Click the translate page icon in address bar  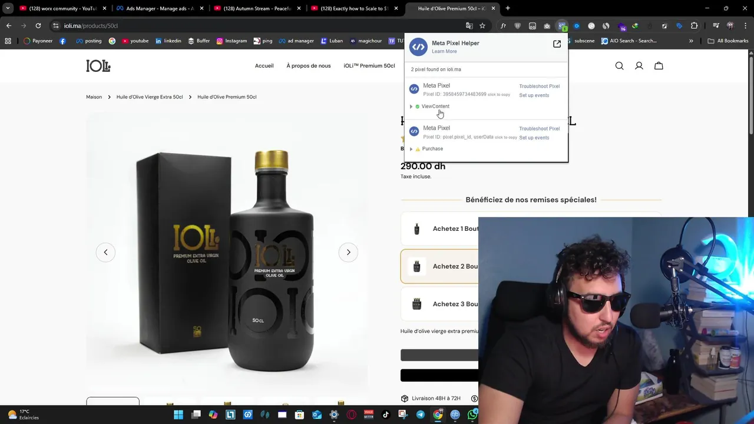[469, 26]
